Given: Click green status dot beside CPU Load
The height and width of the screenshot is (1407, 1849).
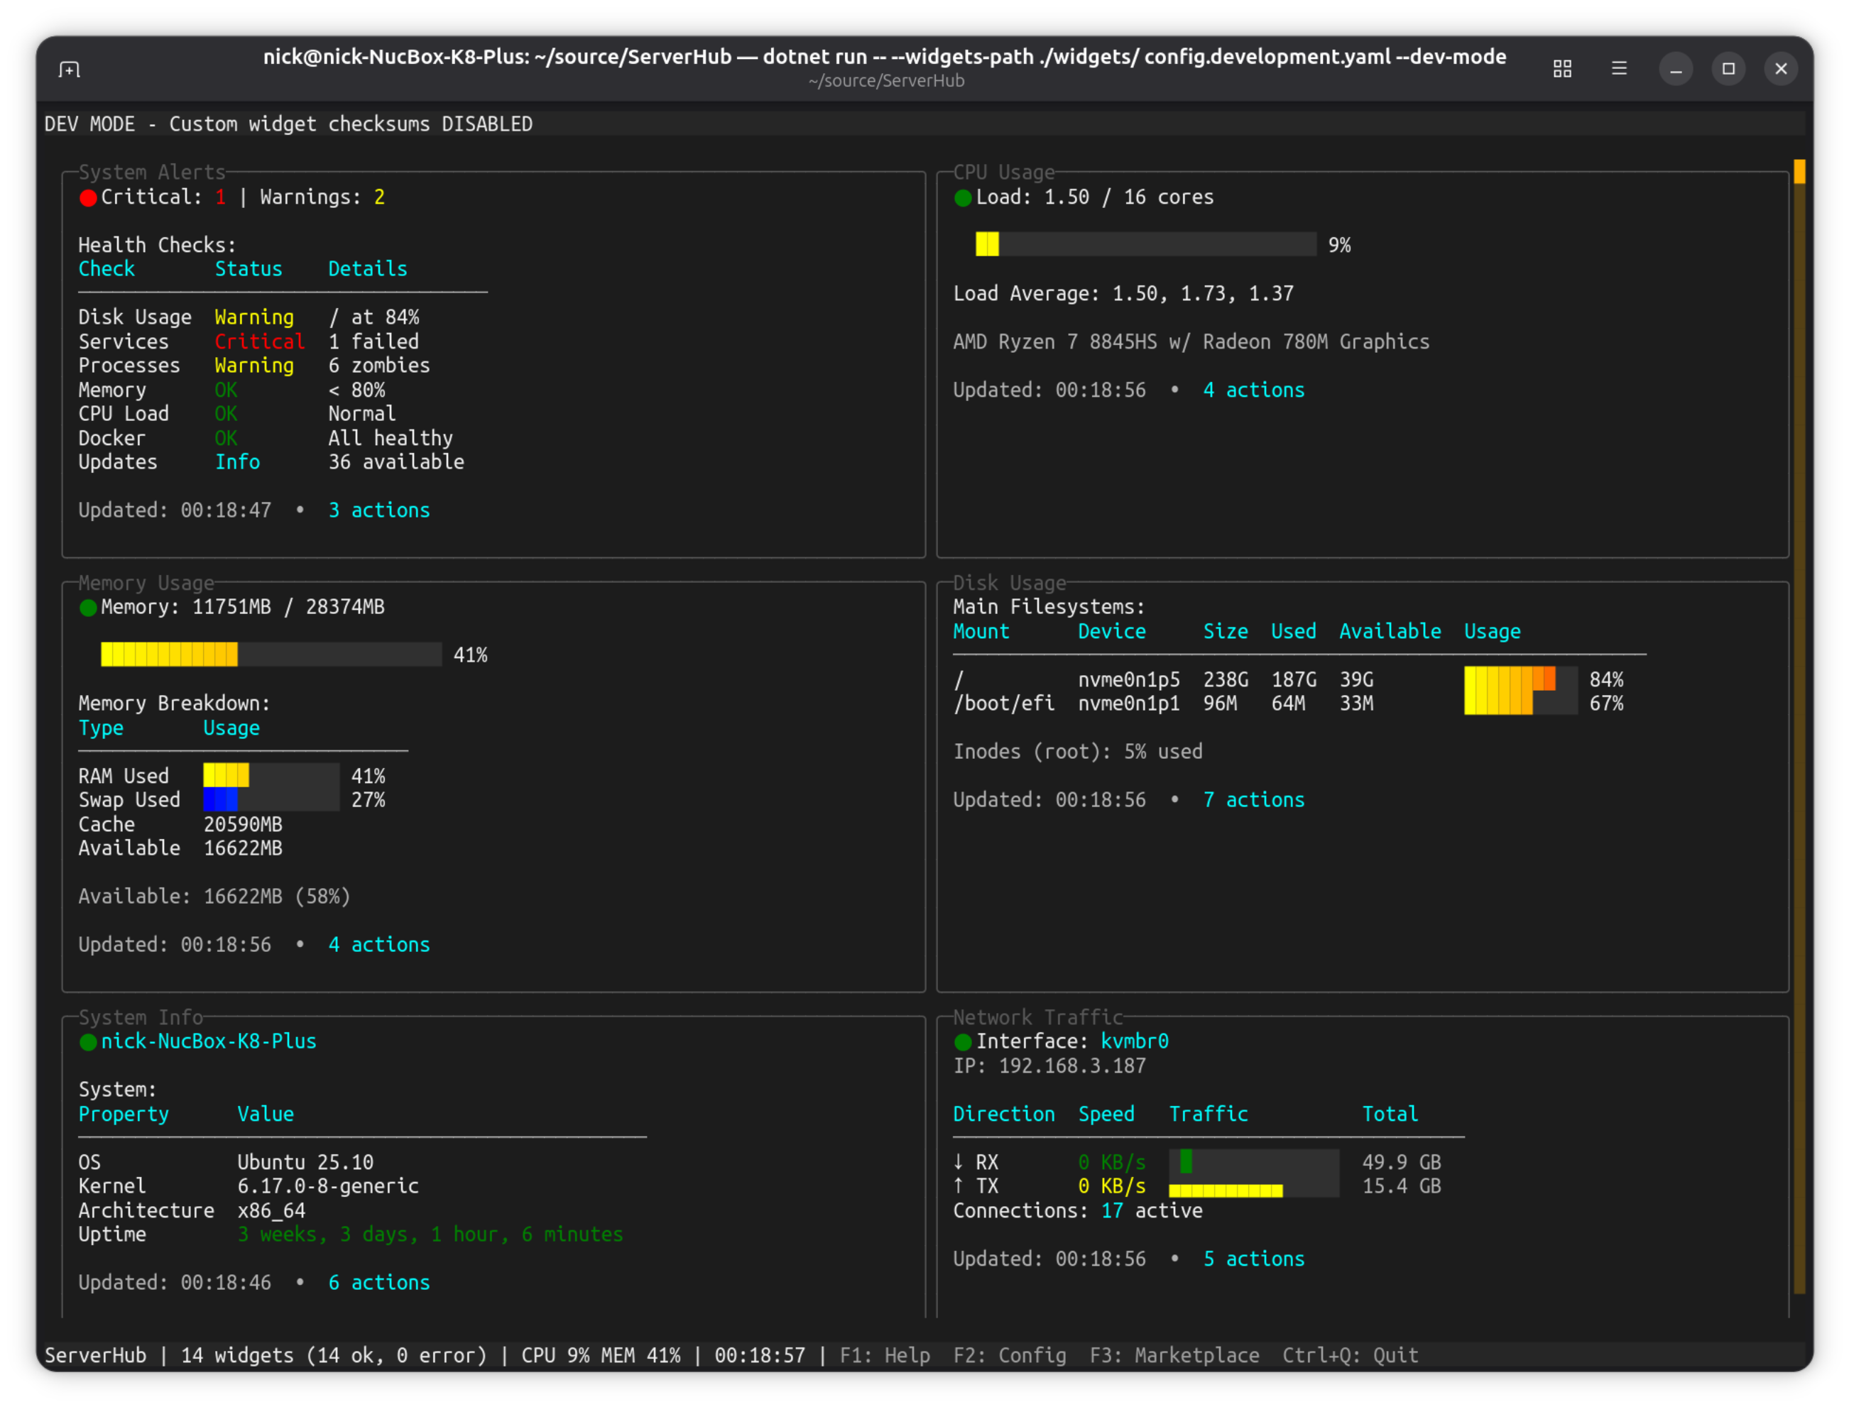Looking at the screenshot, I should coord(963,197).
